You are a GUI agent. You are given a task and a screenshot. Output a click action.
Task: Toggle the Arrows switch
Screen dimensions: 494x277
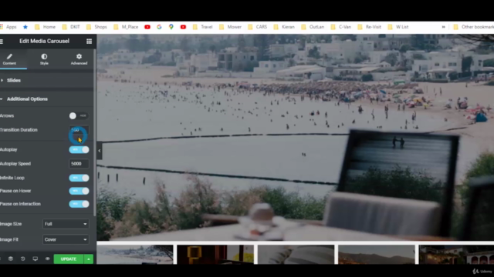pyautogui.click(x=79, y=116)
